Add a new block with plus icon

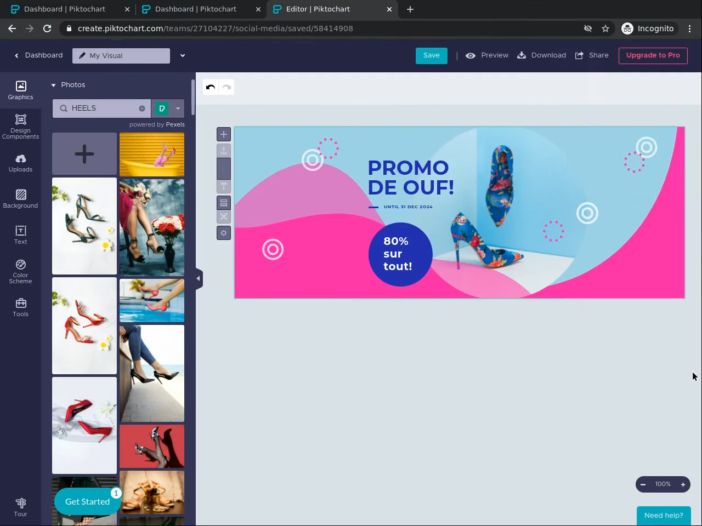224,134
